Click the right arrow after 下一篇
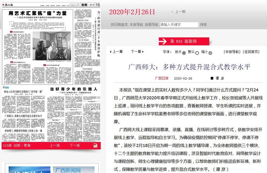The image size is (267, 173). point(143,52)
